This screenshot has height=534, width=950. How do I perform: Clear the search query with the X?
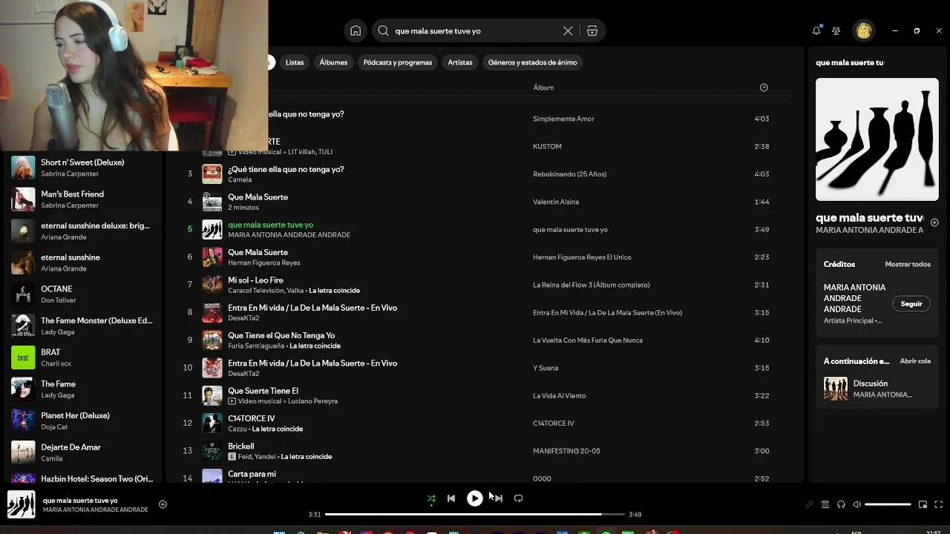568,30
